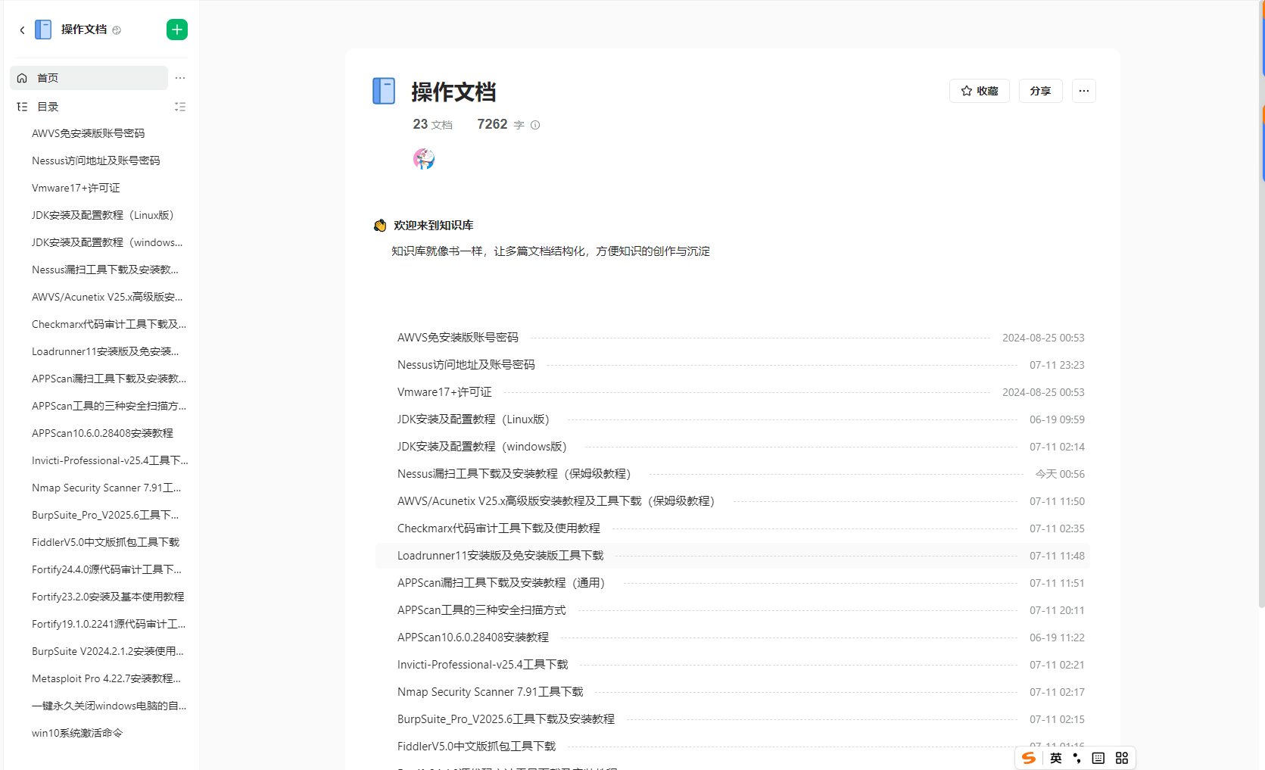
Task: Open sidebar item Checkmarx代码审计工具下载及...
Action: (109, 324)
